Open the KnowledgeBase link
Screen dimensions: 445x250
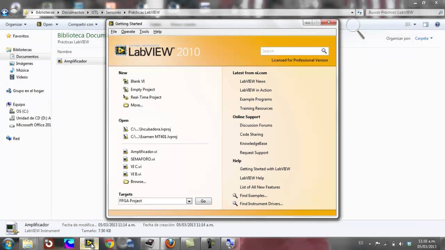tap(253, 143)
